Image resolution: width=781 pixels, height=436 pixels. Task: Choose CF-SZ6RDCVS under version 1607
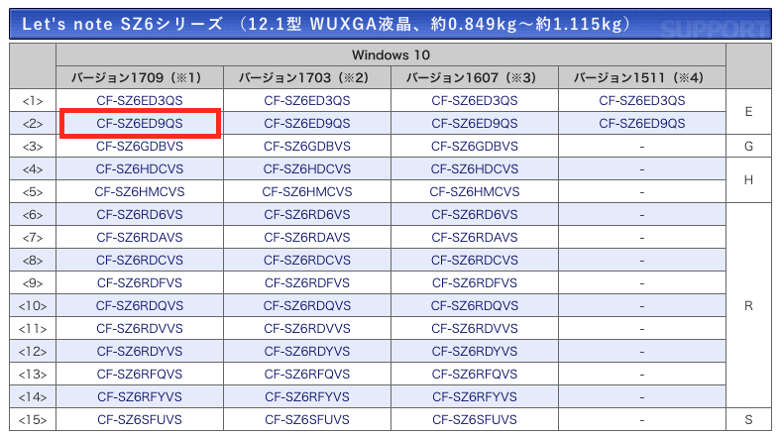[x=474, y=261]
